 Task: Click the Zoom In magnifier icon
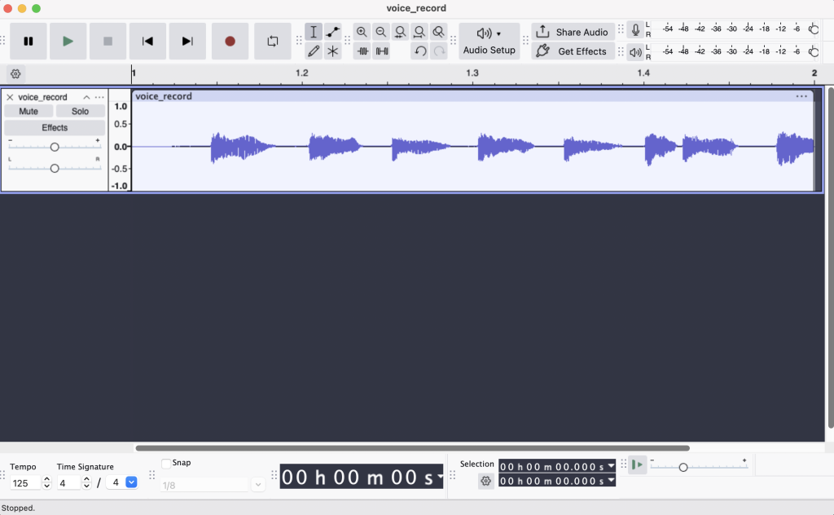pos(362,33)
